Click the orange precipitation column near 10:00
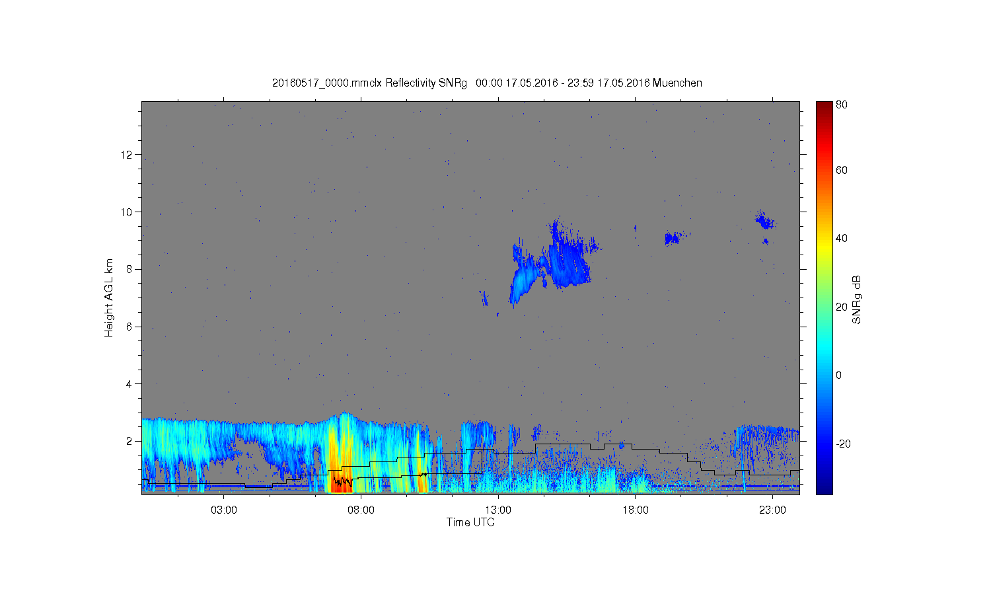Image resolution: width=991 pixels, height=595 pixels. coord(422,469)
